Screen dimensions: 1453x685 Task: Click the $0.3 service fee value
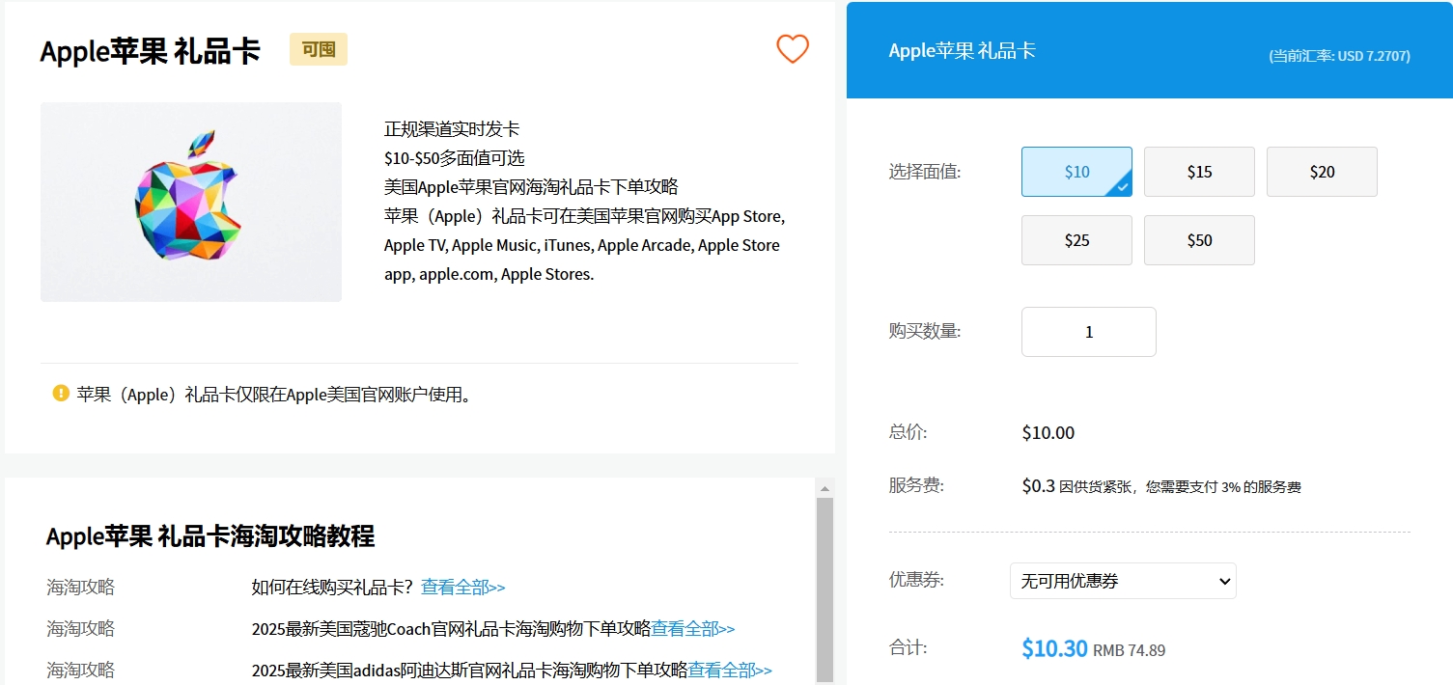tap(1039, 486)
